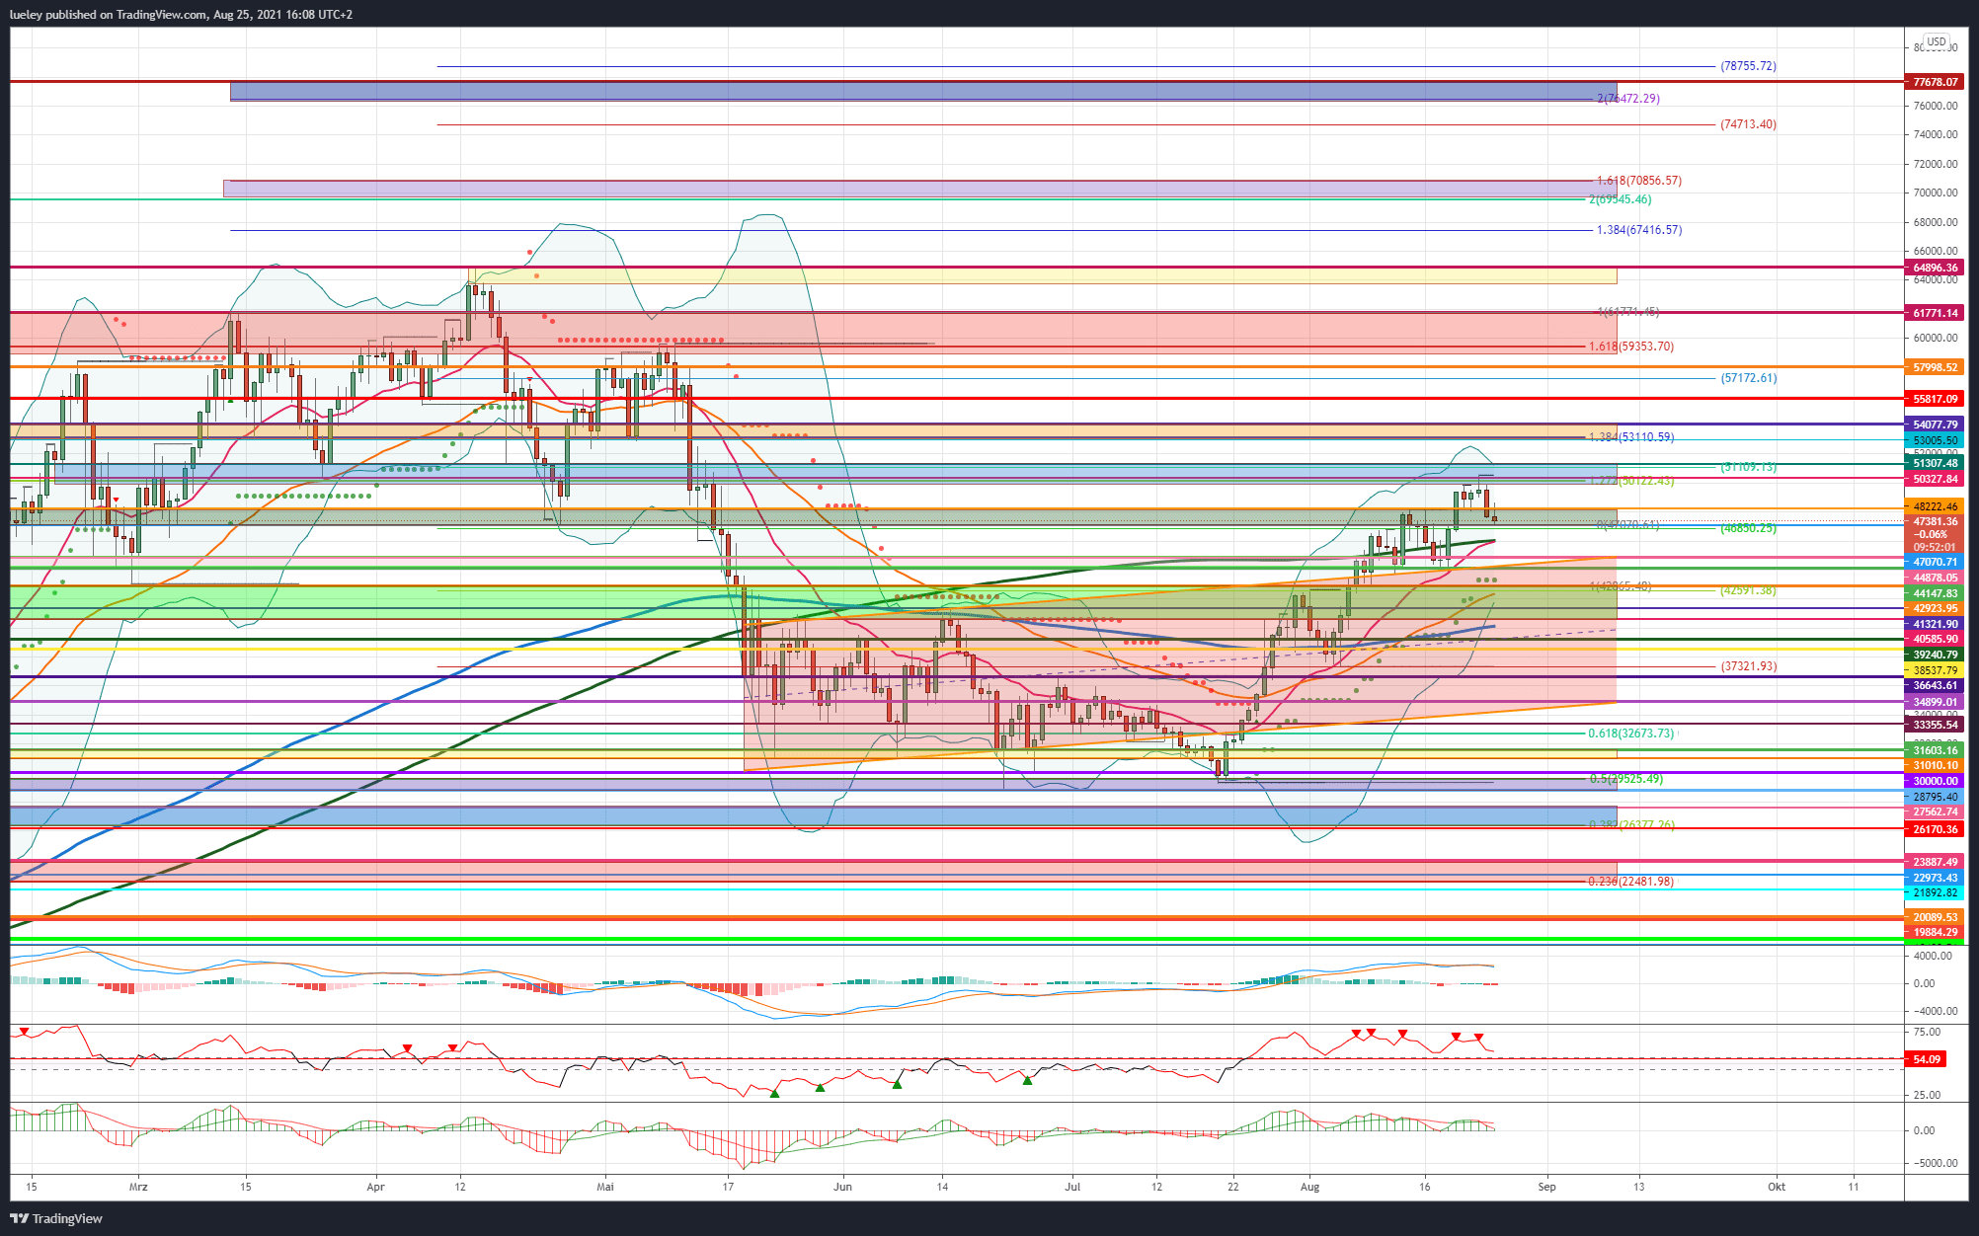
Task: Click the Fibonacci label 1.618(59353.70)
Action: 1630,347
